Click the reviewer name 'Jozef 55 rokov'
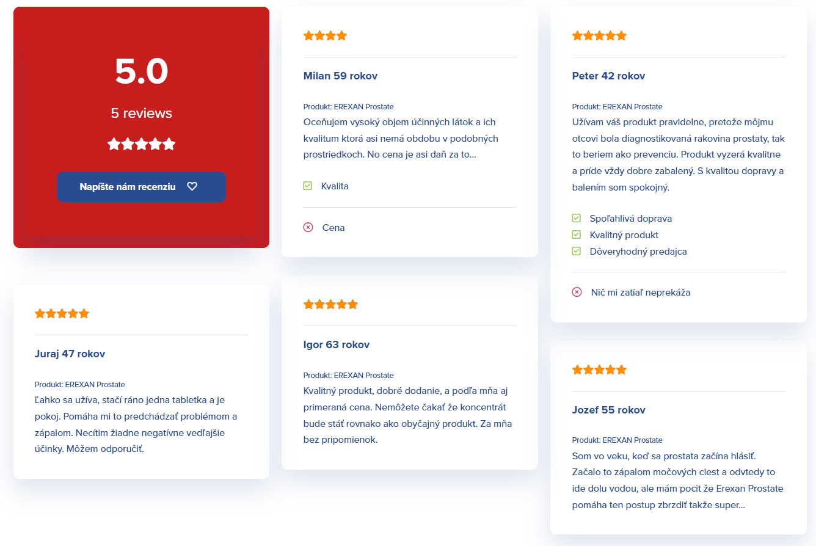Viewport: 816px width, 546px height. pyautogui.click(x=608, y=410)
